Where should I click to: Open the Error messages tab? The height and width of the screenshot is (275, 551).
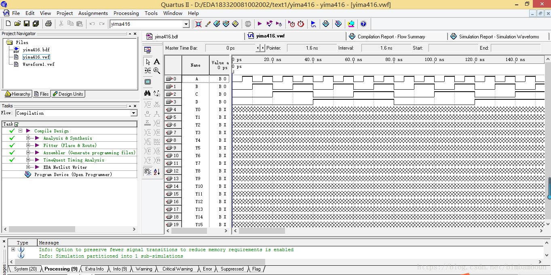207,269
